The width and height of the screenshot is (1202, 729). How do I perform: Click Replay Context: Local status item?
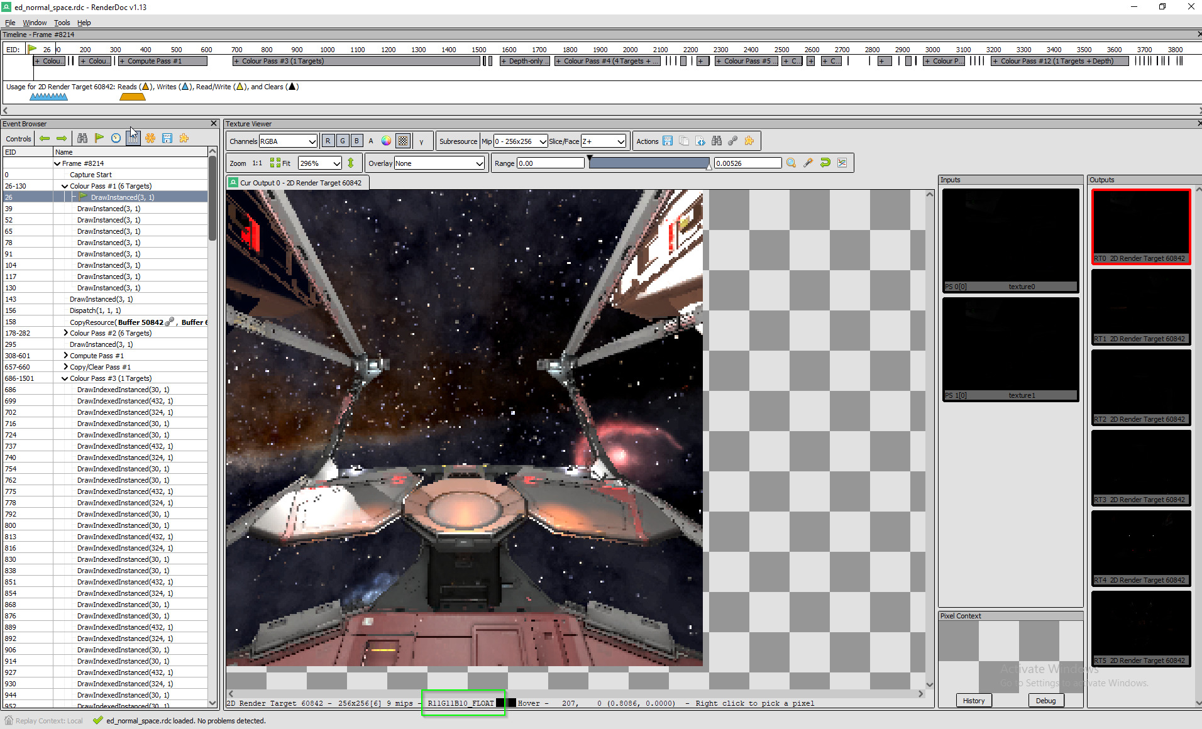pos(43,721)
